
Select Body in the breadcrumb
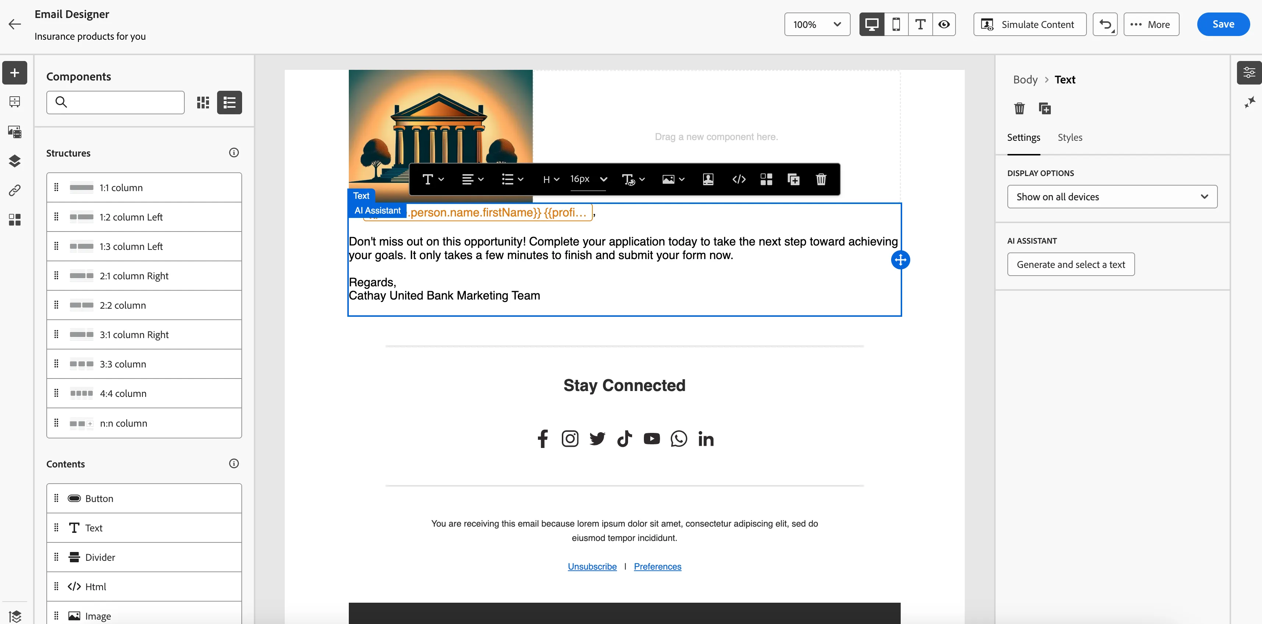pyautogui.click(x=1025, y=79)
